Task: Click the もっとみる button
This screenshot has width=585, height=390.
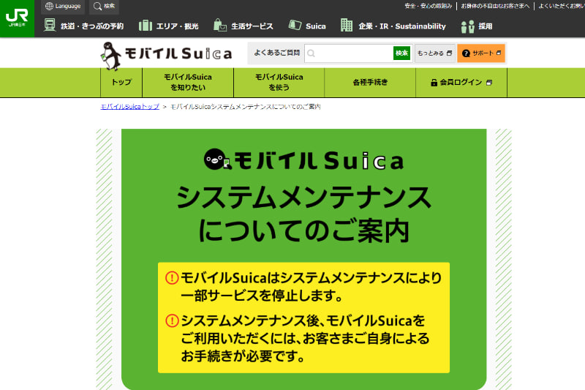Action: point(434,53)
